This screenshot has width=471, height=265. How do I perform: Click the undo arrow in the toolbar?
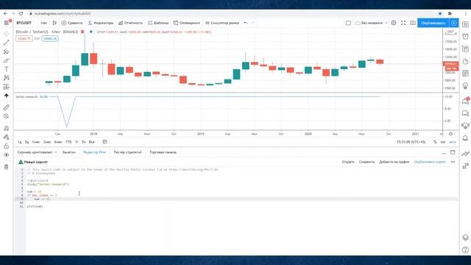tap(246, 23)
